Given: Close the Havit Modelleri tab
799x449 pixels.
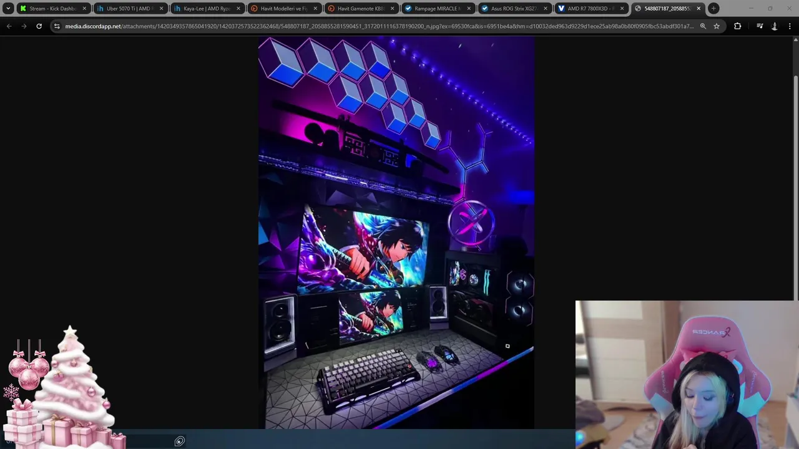Looking at the screenshot, I should click(x=315, y=9).
